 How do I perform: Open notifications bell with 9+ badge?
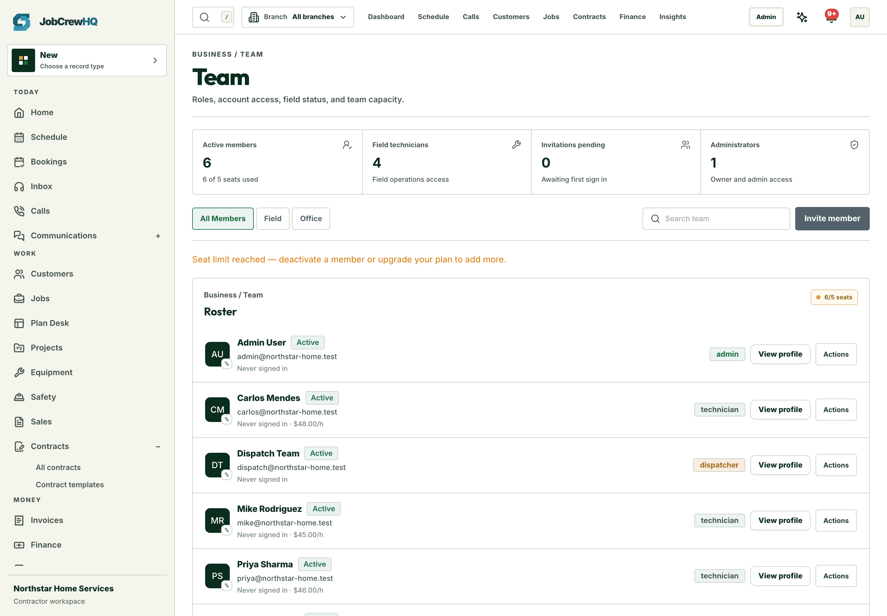click(832, 16)
